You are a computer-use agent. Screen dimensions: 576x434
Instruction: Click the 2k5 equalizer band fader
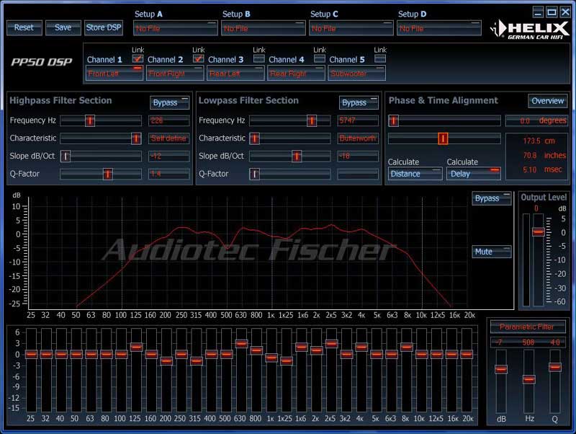[331, 344]
